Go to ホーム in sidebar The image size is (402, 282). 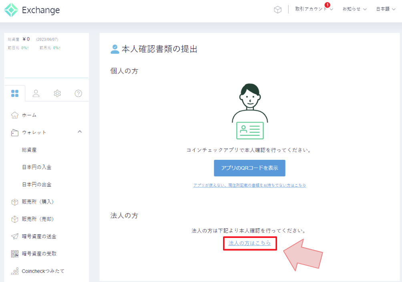[29, 115]
